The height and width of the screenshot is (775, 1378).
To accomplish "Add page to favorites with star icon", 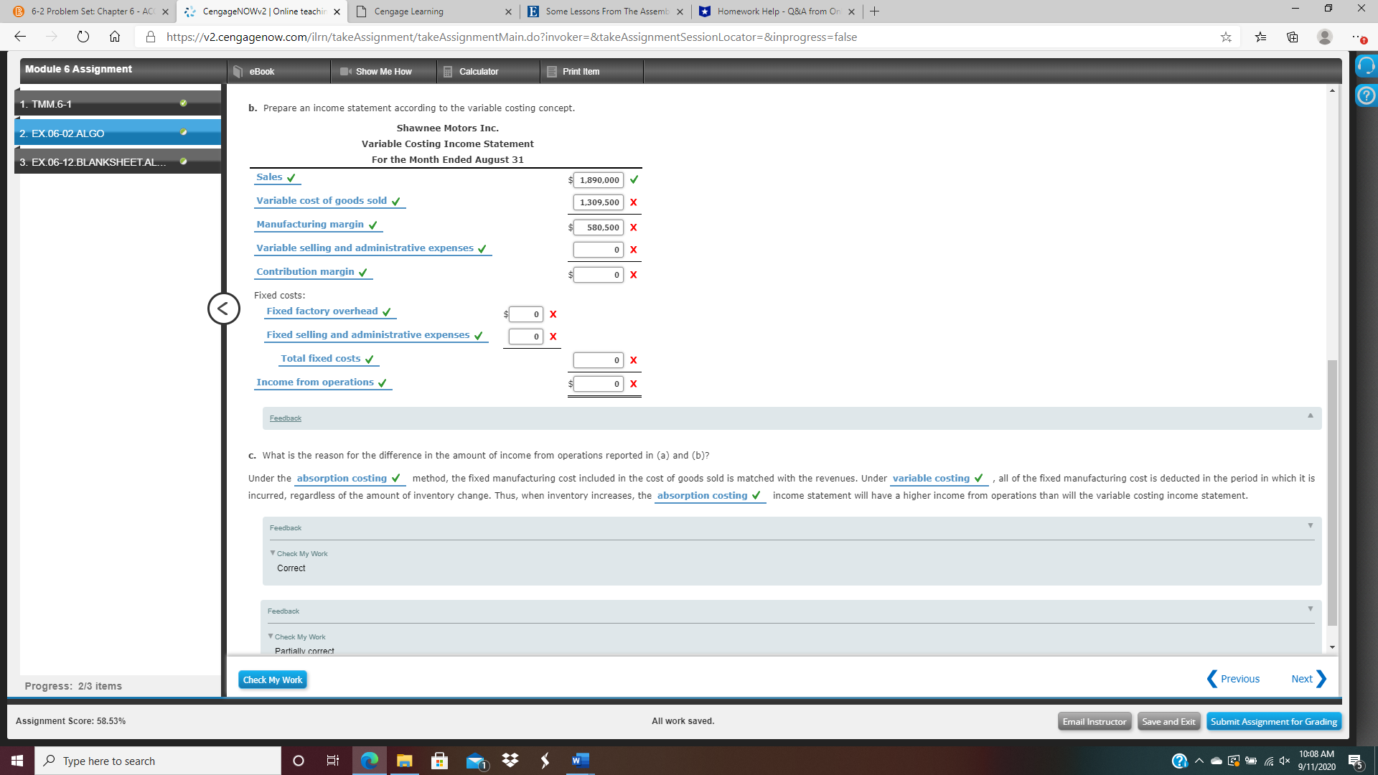I will tap(1227, 37).
